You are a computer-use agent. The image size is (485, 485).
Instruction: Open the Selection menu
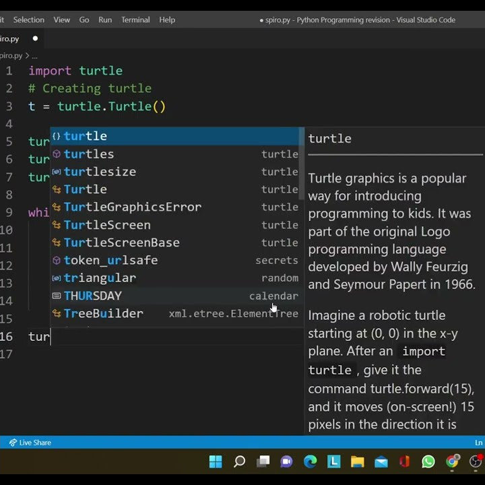28,20
